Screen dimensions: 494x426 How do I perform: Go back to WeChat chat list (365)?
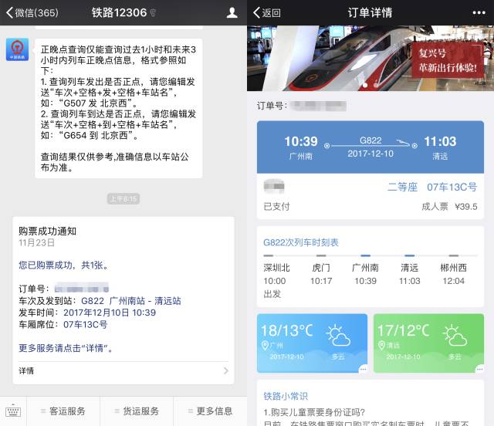32,12
